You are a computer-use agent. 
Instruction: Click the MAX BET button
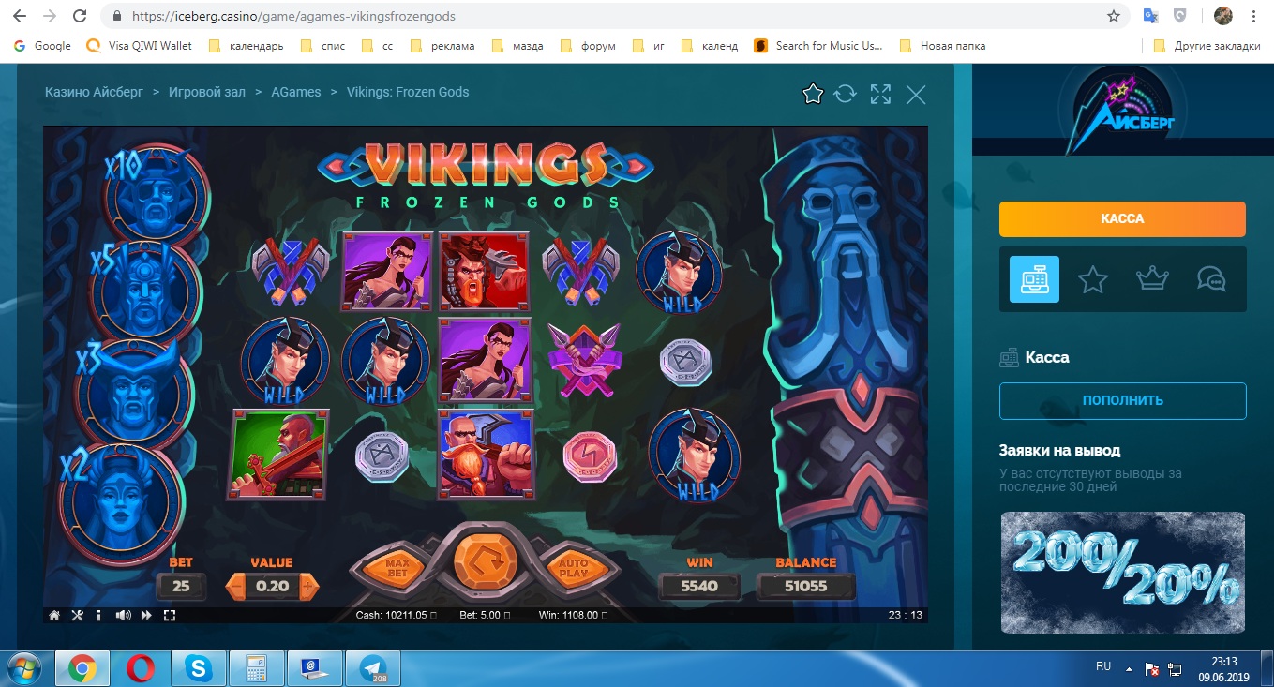399,567
